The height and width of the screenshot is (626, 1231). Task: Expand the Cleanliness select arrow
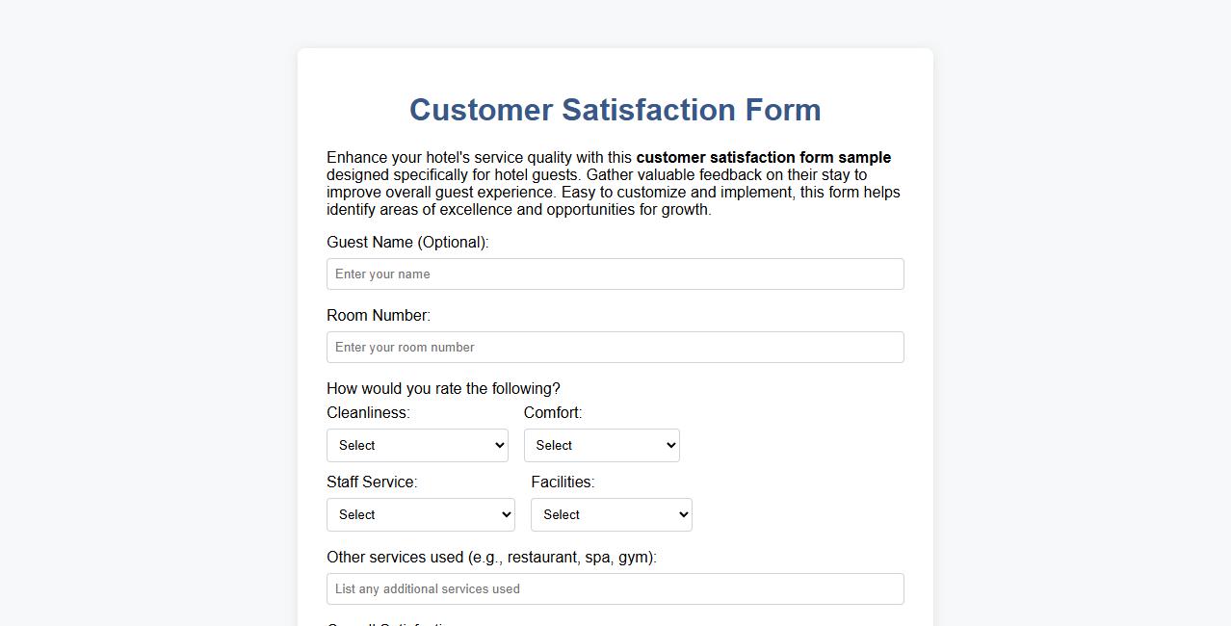click(x=497, y=445)
